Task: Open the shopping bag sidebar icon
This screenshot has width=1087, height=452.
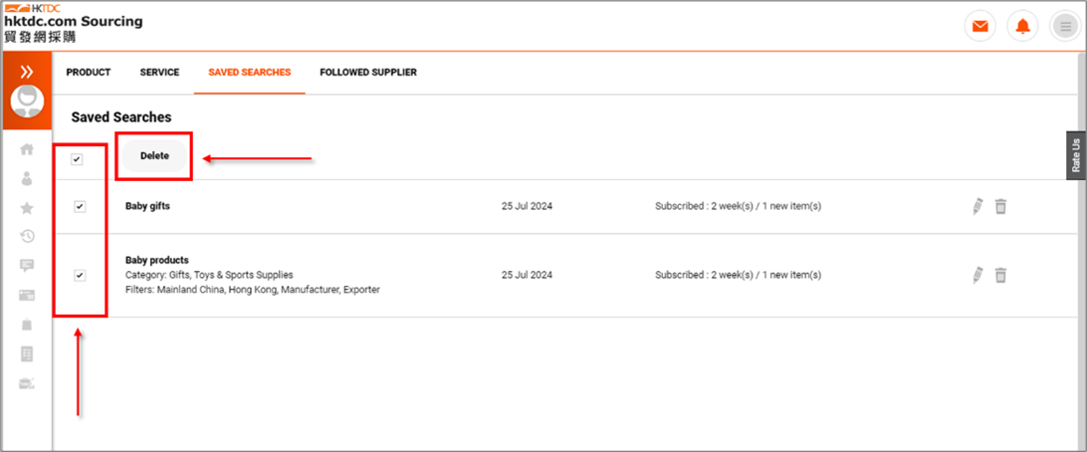Action: click(x=27, y=325)
